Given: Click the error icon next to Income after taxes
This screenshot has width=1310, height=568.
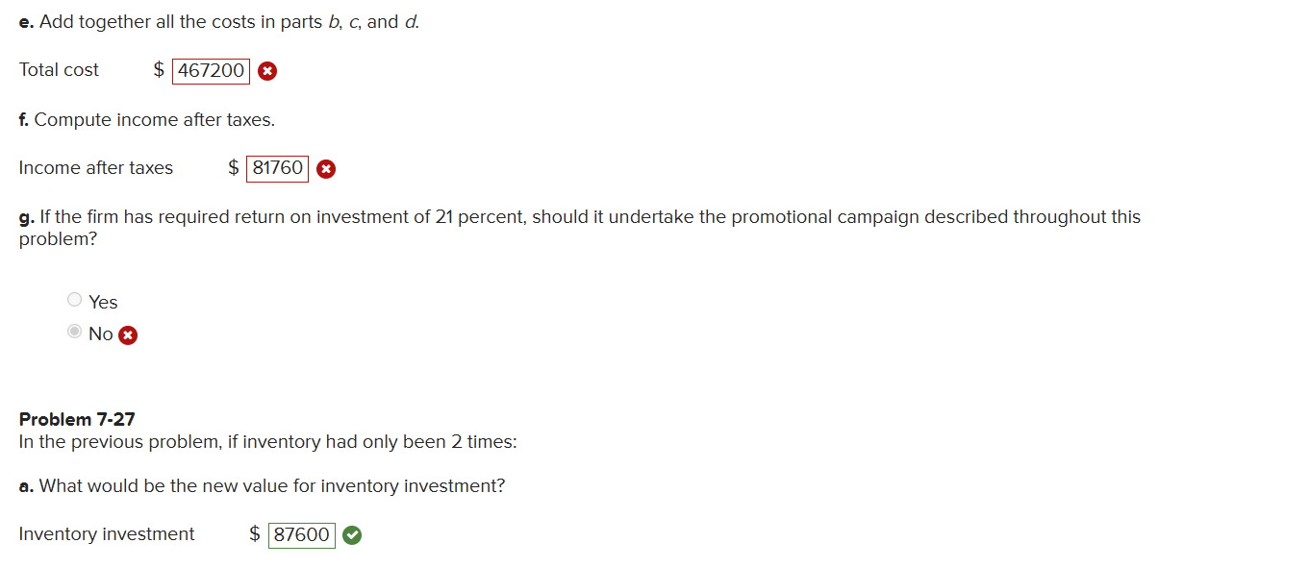Looking at the screenshot, I should (325, 168).
